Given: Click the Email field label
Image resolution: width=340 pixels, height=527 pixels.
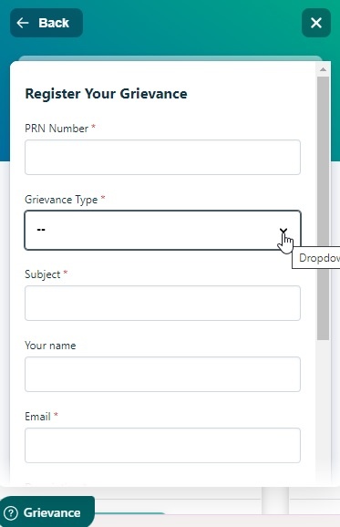Looking at the screenshot, I should [x=37, y=417].
